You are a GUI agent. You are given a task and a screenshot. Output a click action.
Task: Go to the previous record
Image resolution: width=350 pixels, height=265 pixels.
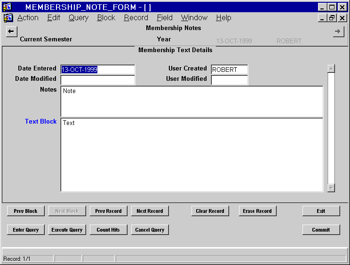[x=109, y=211]
